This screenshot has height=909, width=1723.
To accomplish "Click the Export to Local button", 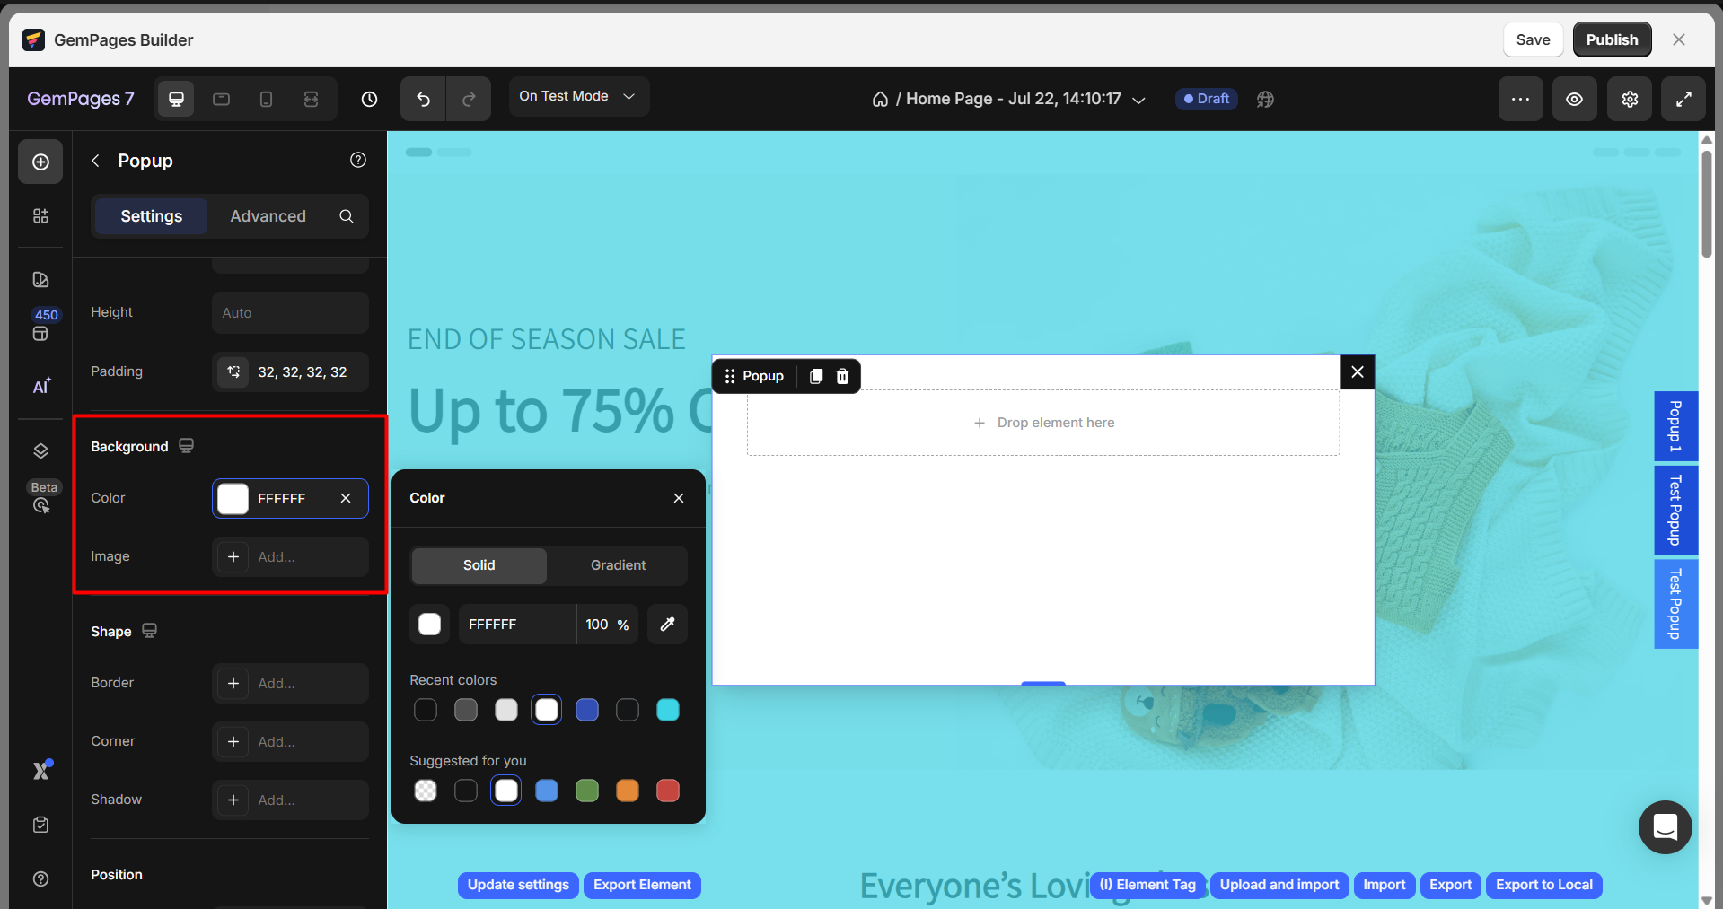I will [1544, 885].
